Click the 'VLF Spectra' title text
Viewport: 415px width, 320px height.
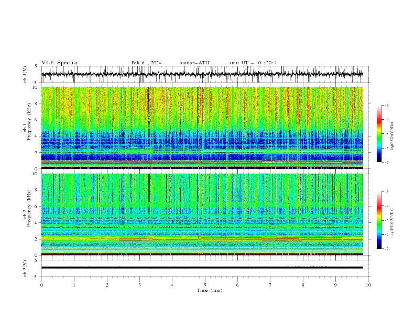[x=59, y=63]
